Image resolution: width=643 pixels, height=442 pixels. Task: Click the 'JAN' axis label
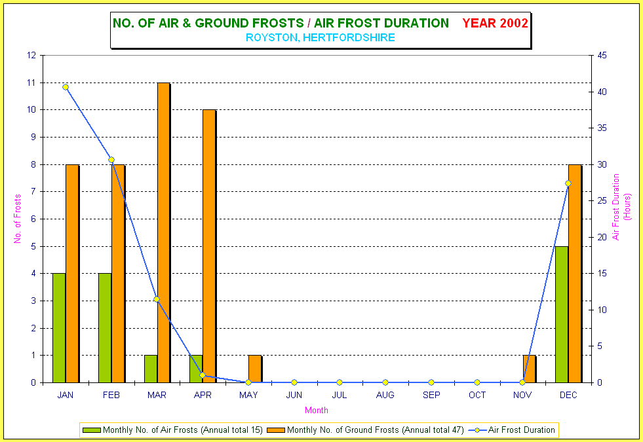(65, 395)
